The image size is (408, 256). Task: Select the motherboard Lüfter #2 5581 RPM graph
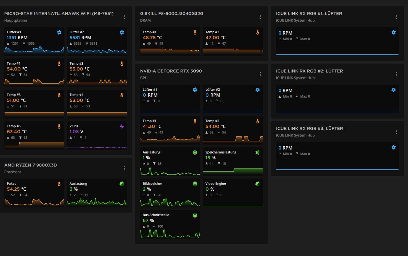[97, 50]
